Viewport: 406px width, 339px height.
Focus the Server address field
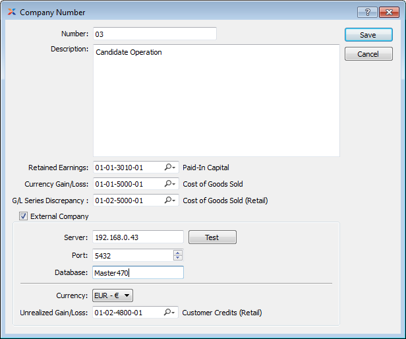click(x=138, y=237)
